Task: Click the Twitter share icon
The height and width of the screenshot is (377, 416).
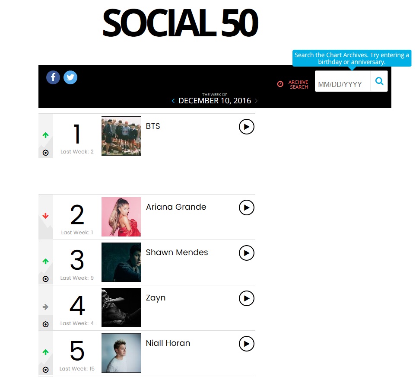Action: coord(70,77)
